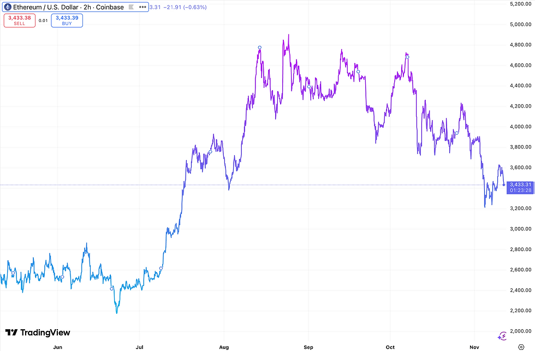Click the SELL button showing 3,433.38
Screen dimensions: 535x351
(x=19, y=20)
